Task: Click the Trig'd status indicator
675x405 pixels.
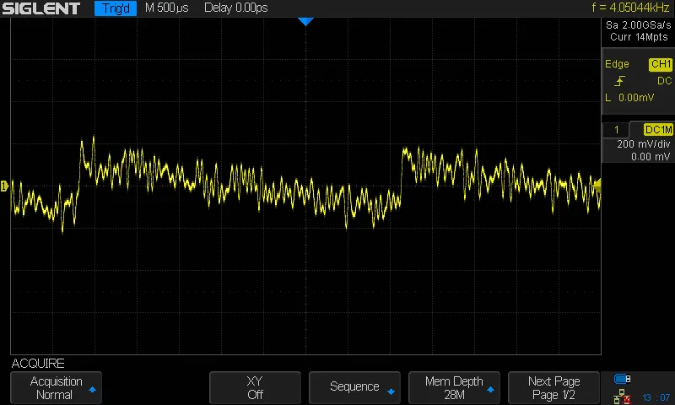Action: tap(116, 8)
